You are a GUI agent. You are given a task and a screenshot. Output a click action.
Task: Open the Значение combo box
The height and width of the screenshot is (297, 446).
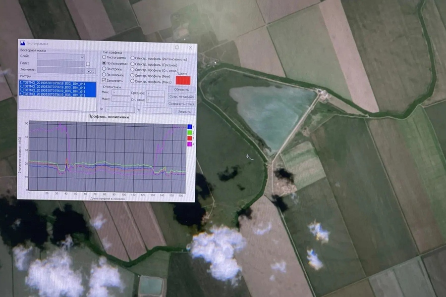(x=61, y=70)
